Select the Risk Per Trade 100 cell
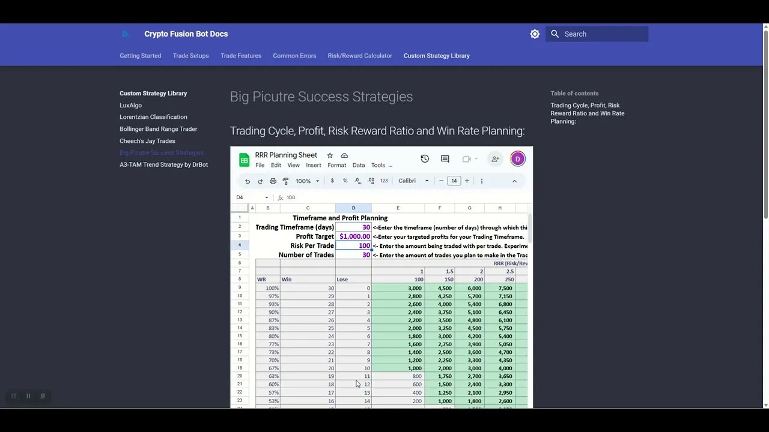 tap(353, 245)
